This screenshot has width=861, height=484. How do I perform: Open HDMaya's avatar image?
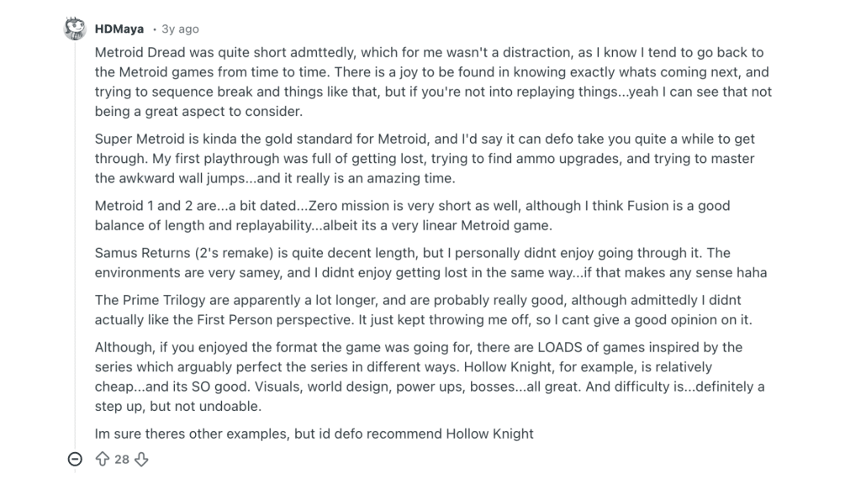coord(75,29)
